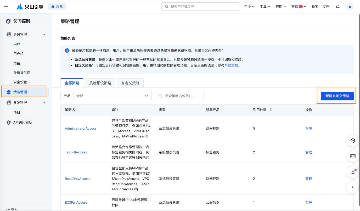360x211 pixels.
Task: Click the 策略管理 layers icon
Action: (x=9, y=92)
